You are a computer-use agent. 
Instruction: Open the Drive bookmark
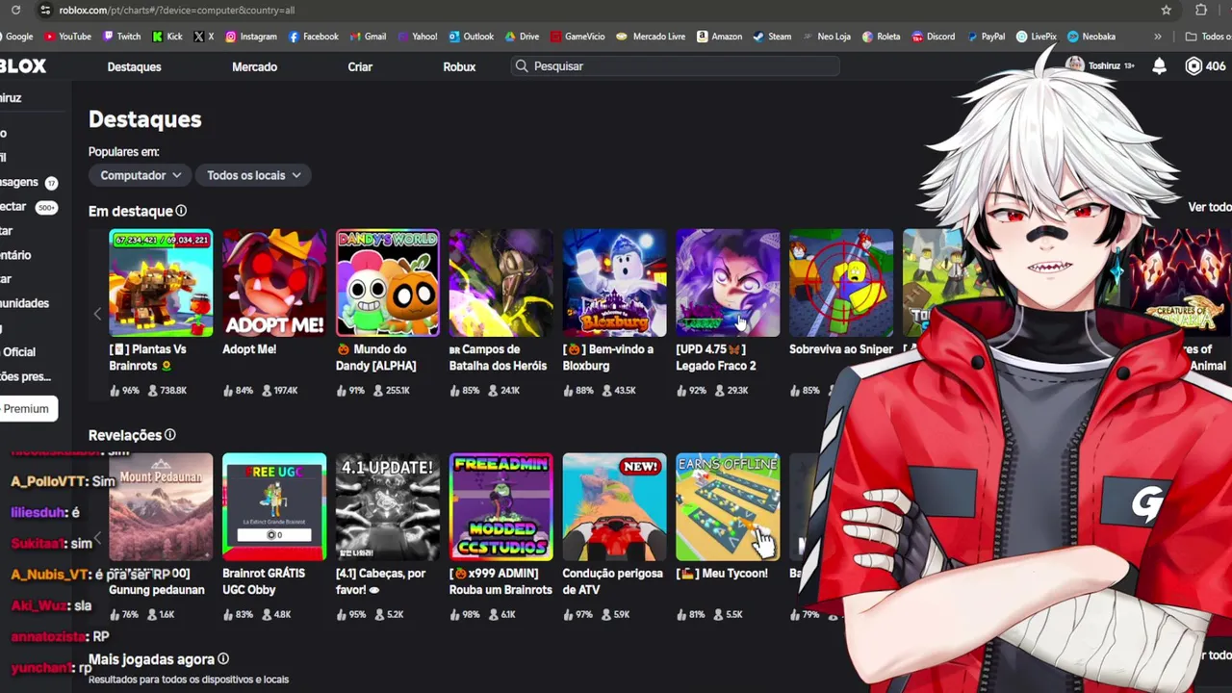pyautogui.click(x=522, y=37)
